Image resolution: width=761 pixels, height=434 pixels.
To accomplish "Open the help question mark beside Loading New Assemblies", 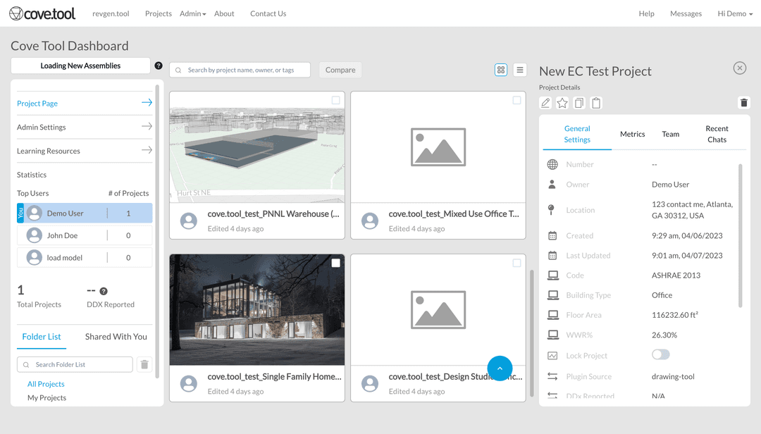I will click(x=159, y=66).
